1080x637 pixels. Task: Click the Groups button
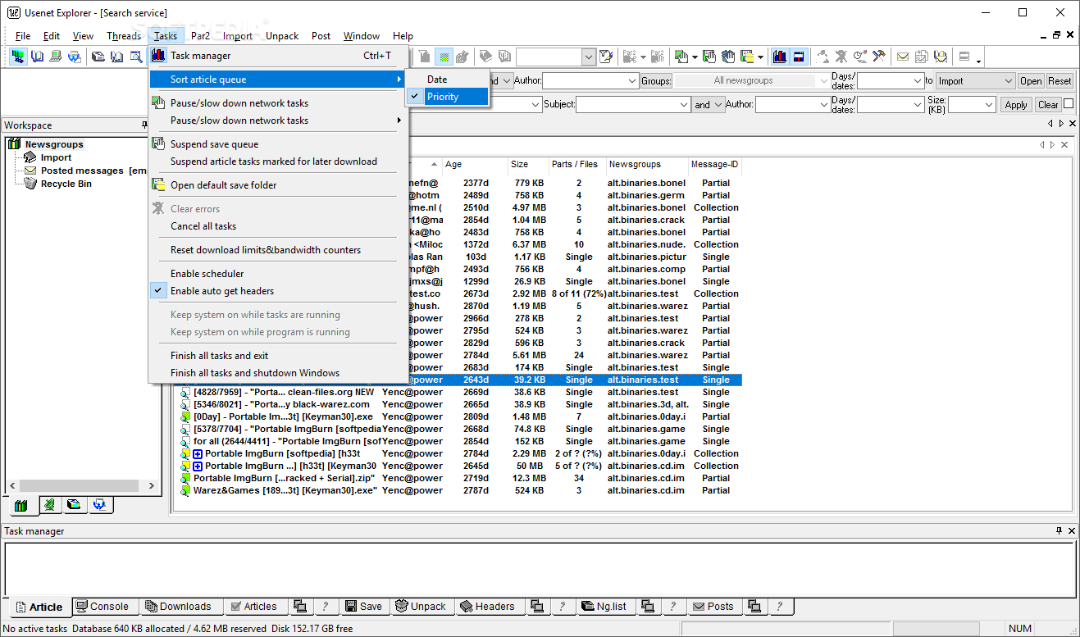coord(656,80)
